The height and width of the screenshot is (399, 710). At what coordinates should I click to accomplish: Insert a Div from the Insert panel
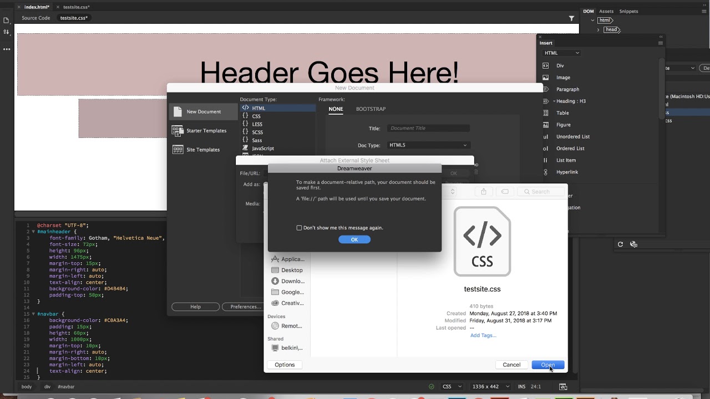560,65
